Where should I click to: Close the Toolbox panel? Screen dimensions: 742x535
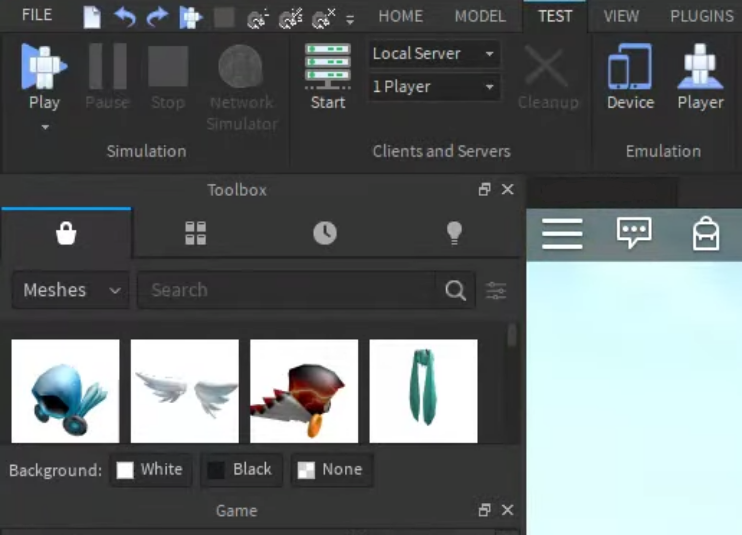(508, 189)
